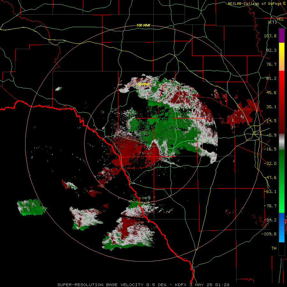Click the "KDFX" radar site identifier

tap(180, 285)
